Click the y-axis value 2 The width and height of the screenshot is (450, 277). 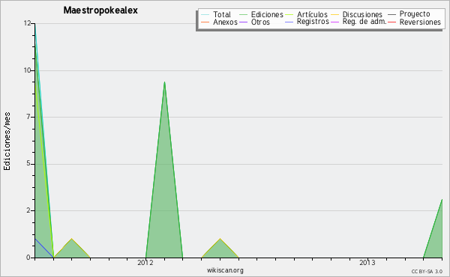pos(28,210)
